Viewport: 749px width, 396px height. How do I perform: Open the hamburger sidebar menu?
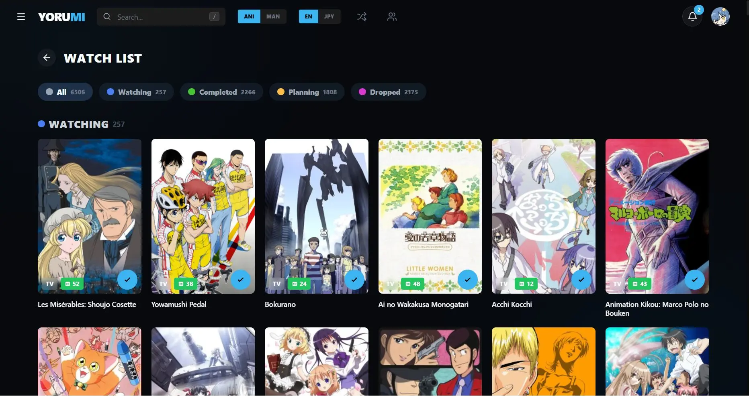21,17
